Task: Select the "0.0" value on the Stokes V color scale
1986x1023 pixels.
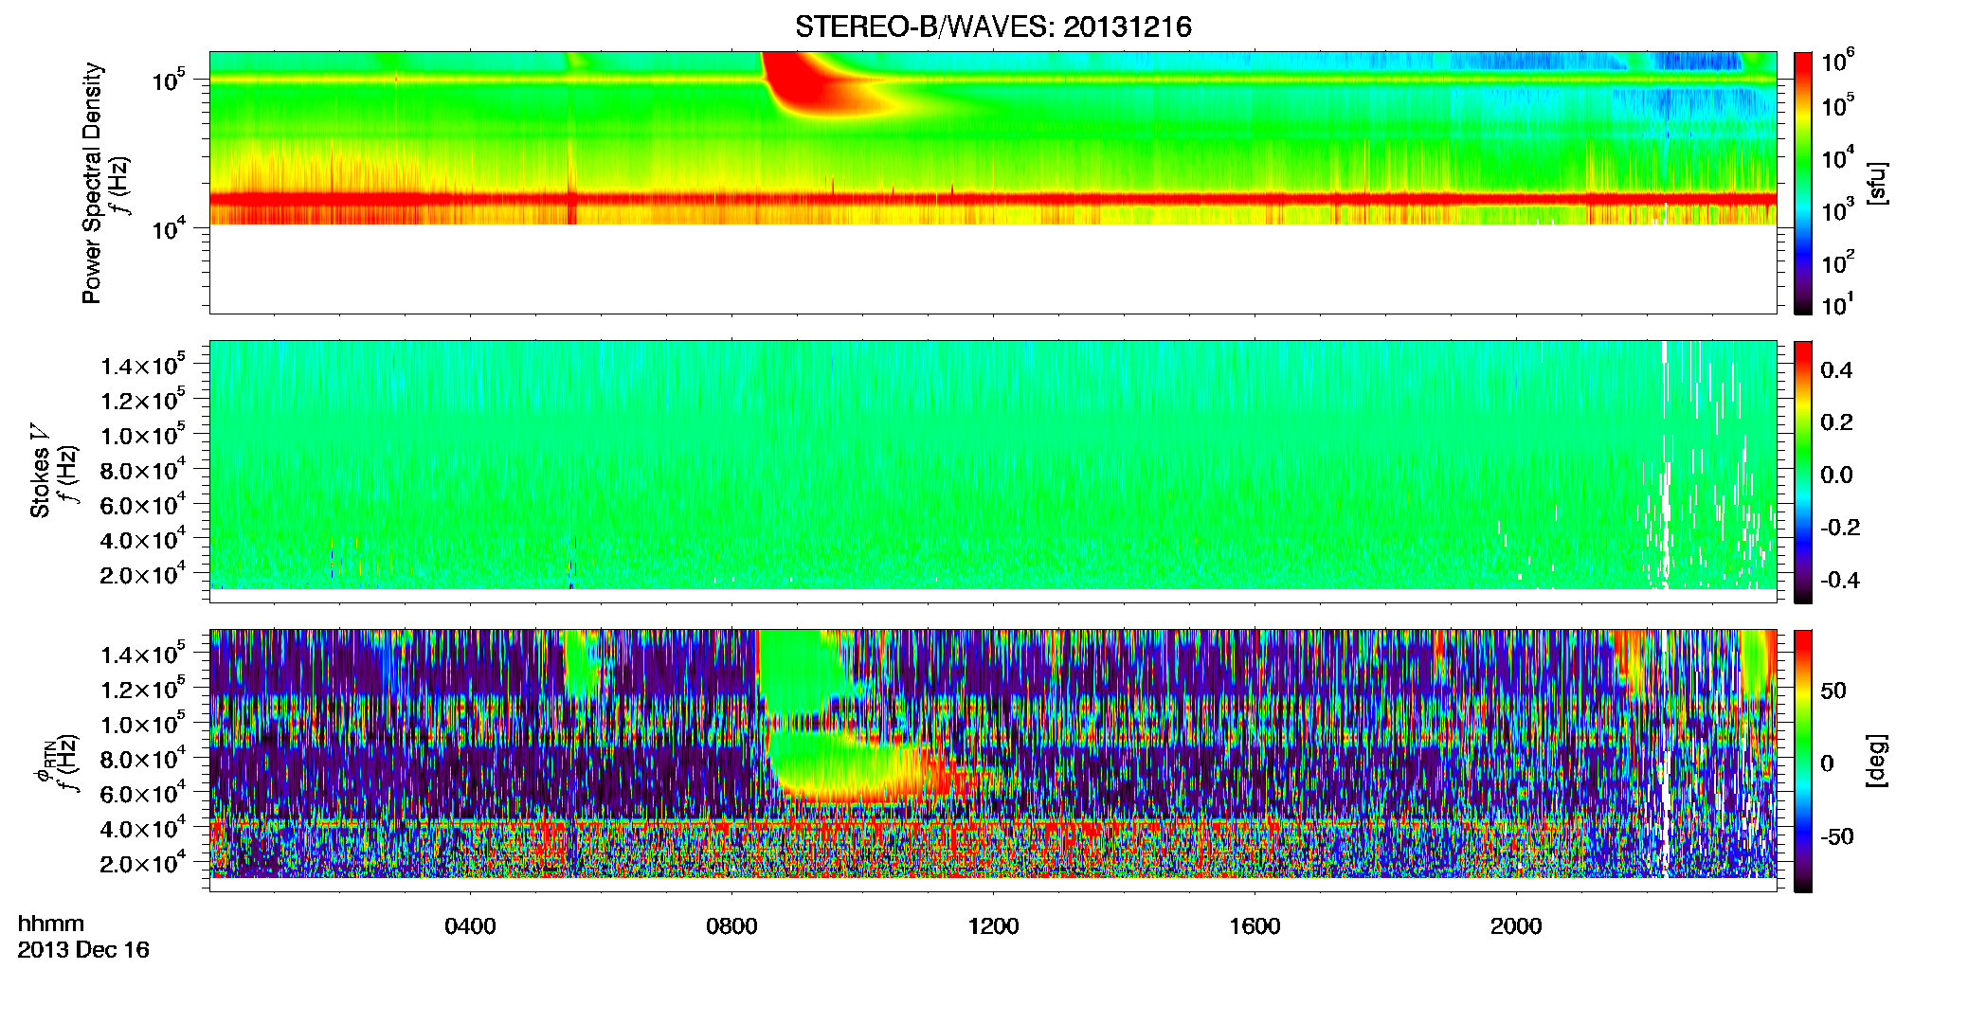Action: pos(1836,475)
